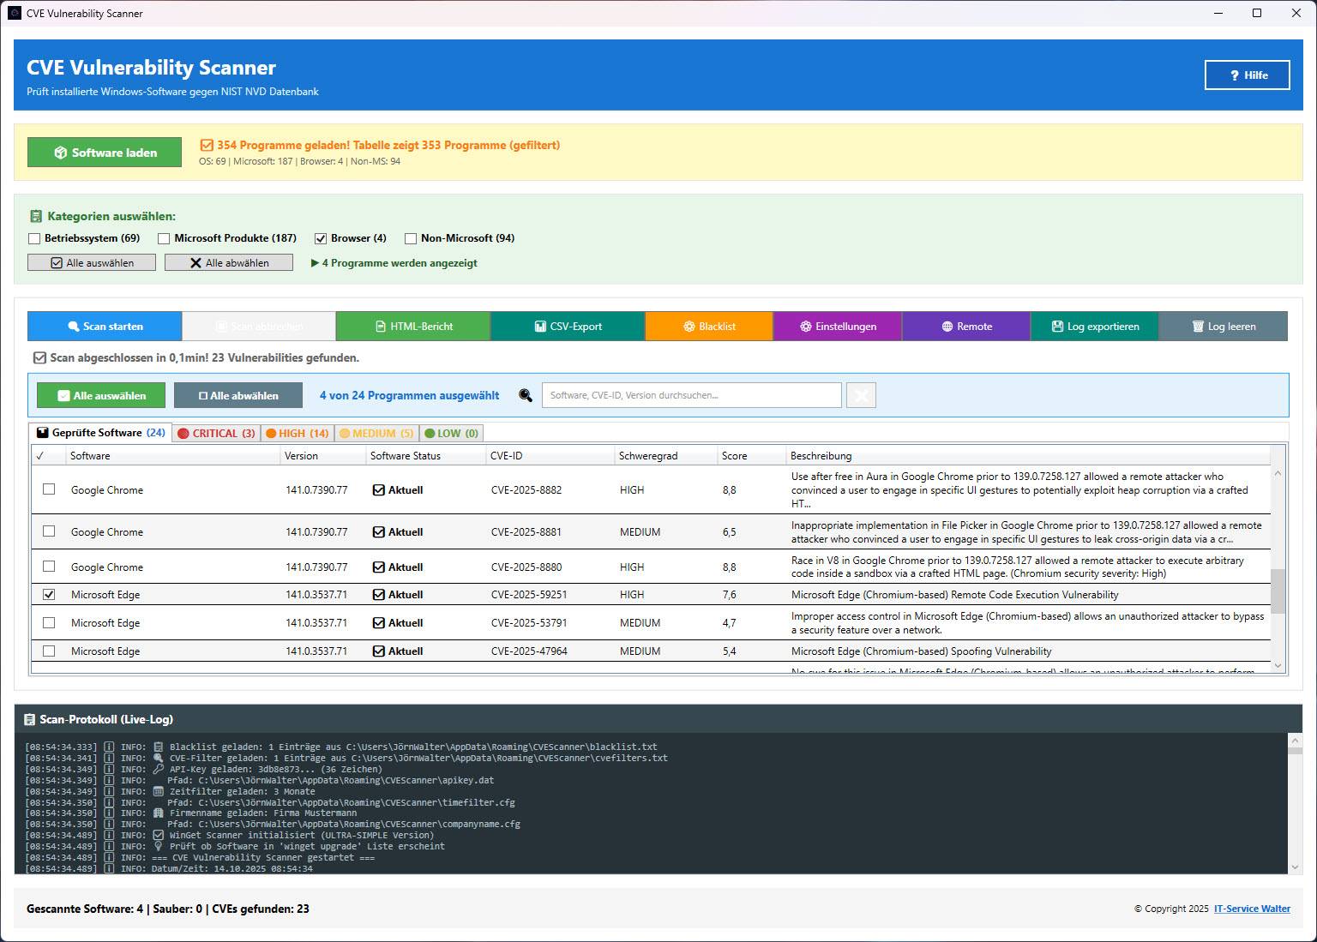Image resolution: width=1317 pixels, height=942 pixels.
Task: Switch to the CRITICAL (3) tab
Action: pyautogui.click(x=215, y=434)
